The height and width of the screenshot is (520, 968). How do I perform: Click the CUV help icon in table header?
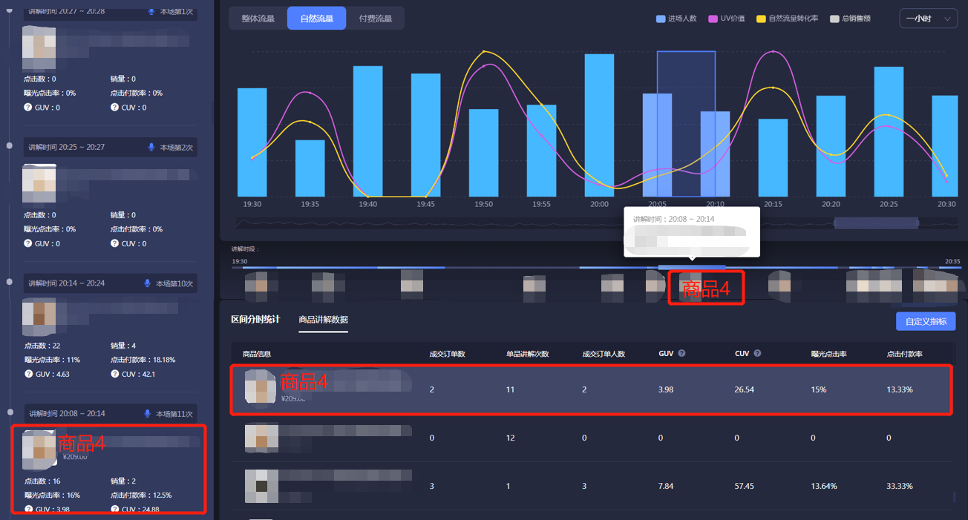click(x=757, y=354)
